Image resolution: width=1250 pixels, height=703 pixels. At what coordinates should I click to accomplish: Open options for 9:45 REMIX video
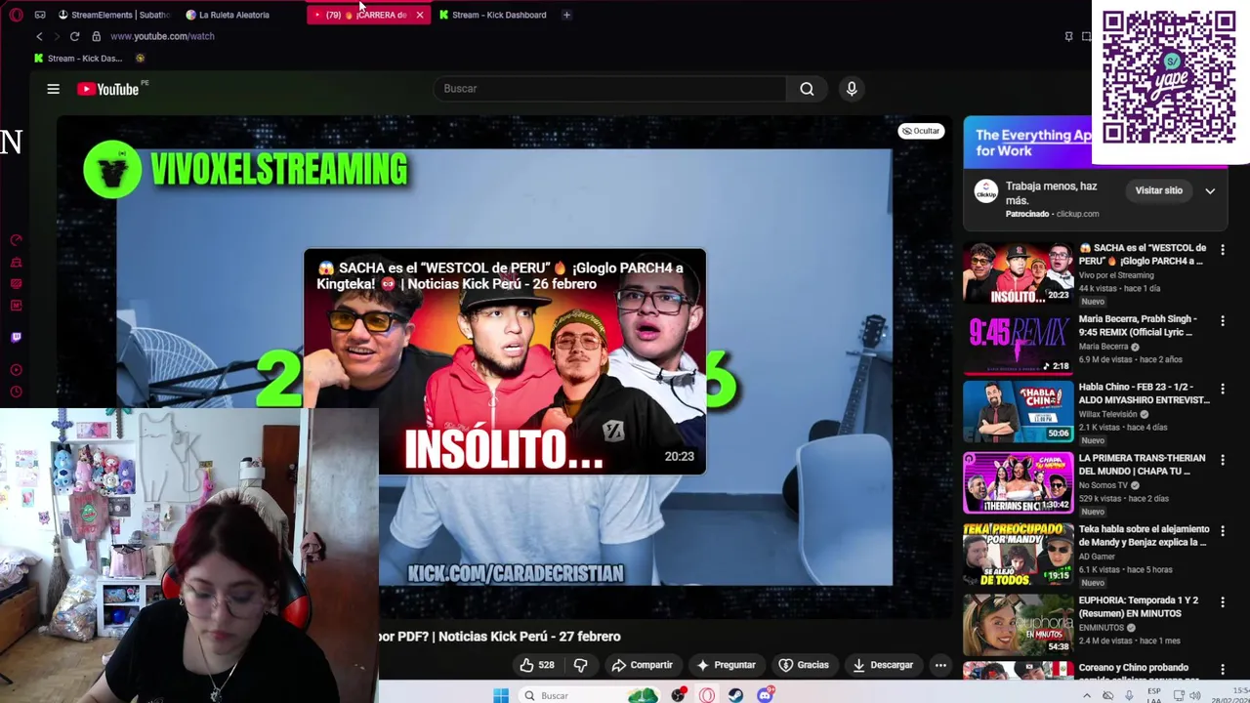(x=1222, y=320)
